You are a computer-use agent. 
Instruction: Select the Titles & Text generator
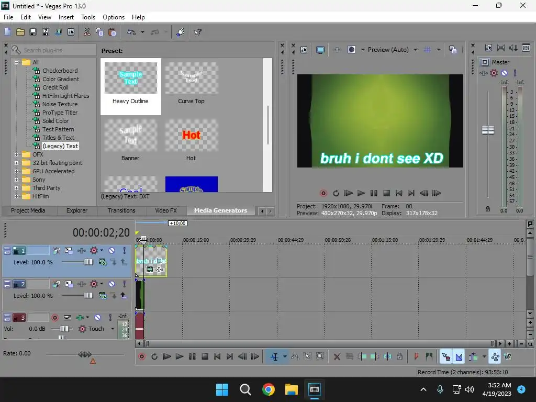click(x=58, y=138)
